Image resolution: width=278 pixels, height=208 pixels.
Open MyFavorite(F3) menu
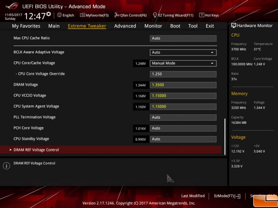94,15
